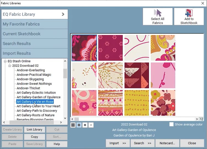Click tree horizontal scrollbar left arrow

point(4,123)
